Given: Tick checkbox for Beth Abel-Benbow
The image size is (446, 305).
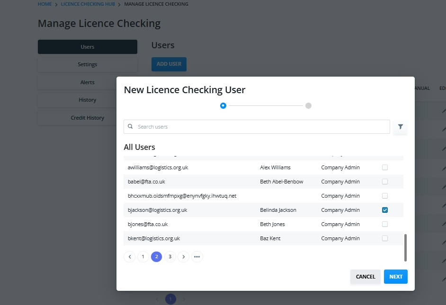Looking at the screenshot, I should [x=385, y=182].
